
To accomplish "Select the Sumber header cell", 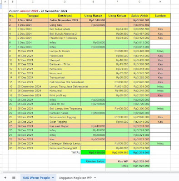I will [x=160, y=16].
